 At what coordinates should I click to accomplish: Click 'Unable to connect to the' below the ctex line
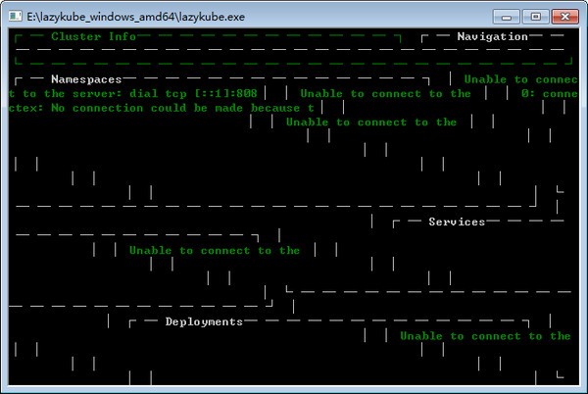[370, 123]
